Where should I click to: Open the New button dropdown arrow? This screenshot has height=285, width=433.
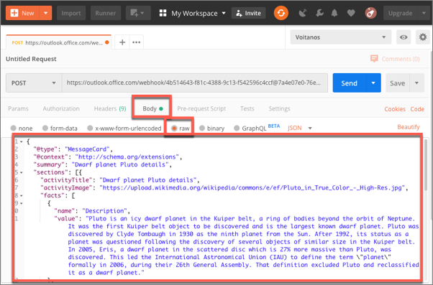coord(45,13)
